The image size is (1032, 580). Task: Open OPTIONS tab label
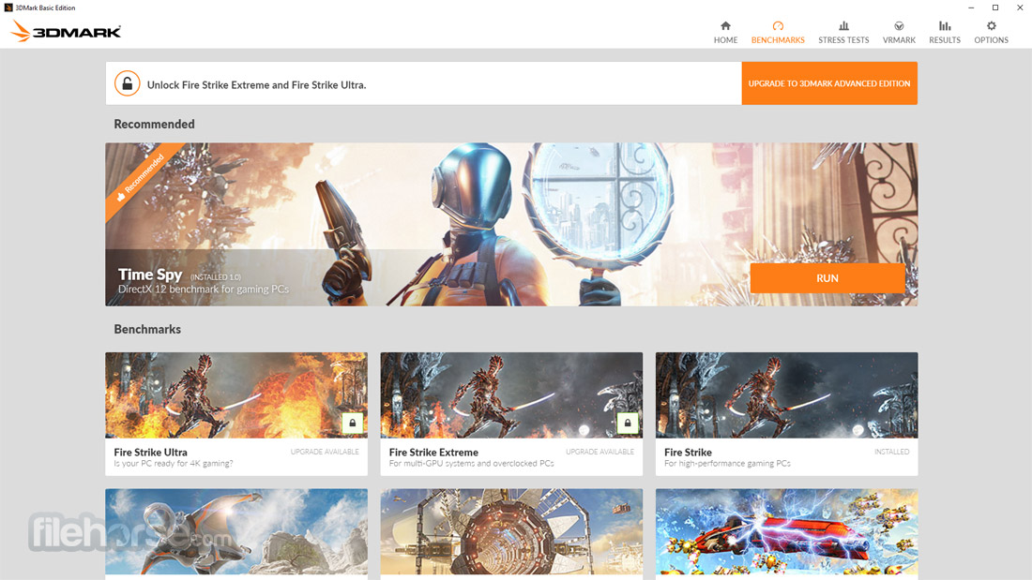click(992, 40)
